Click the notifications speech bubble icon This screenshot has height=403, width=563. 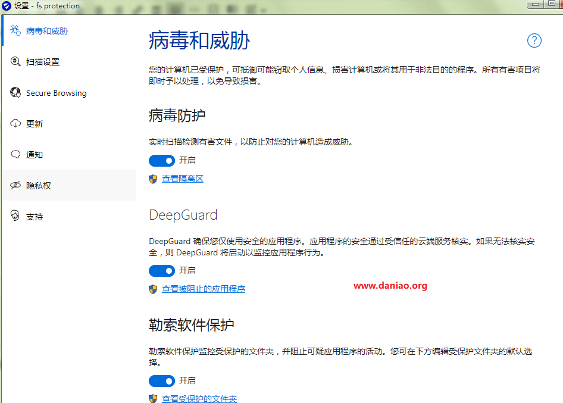[15, 154]
